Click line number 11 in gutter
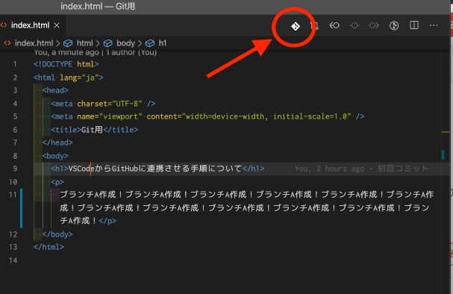 click(13, 195)
